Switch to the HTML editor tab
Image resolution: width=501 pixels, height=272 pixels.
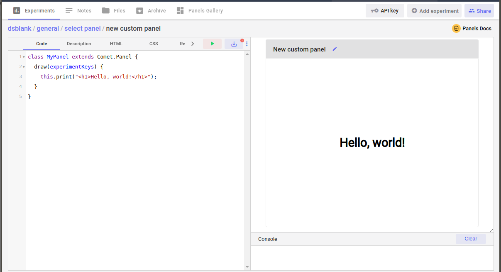[116, 44]
